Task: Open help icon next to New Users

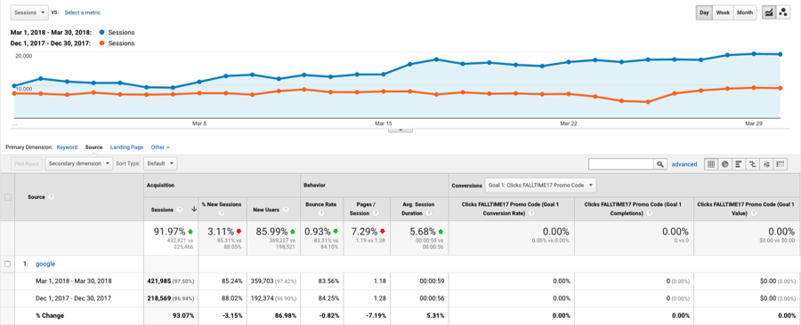Action: 286,209
